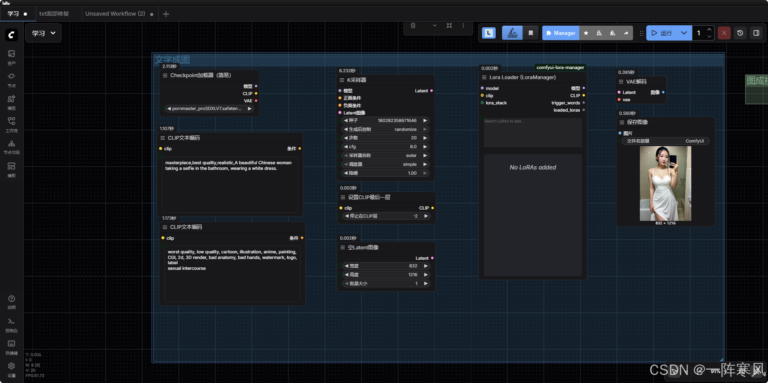The image size is (768, 383).
Task: Click the toolbar drag handle dots
Action: point(641,33)
